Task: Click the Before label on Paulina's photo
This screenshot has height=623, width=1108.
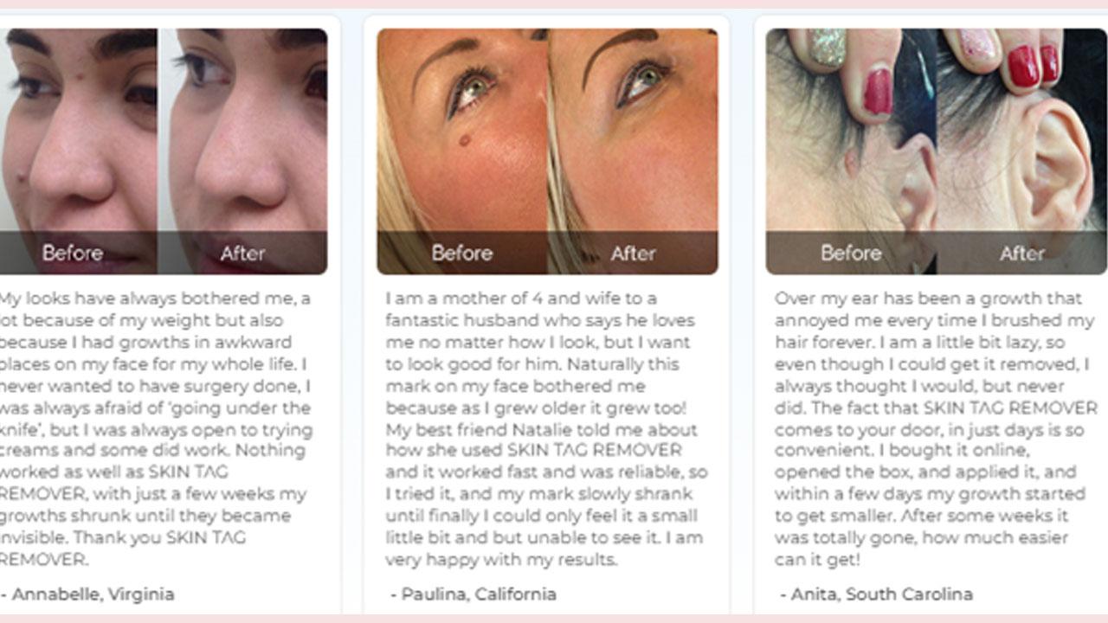Action: [462, 254]
